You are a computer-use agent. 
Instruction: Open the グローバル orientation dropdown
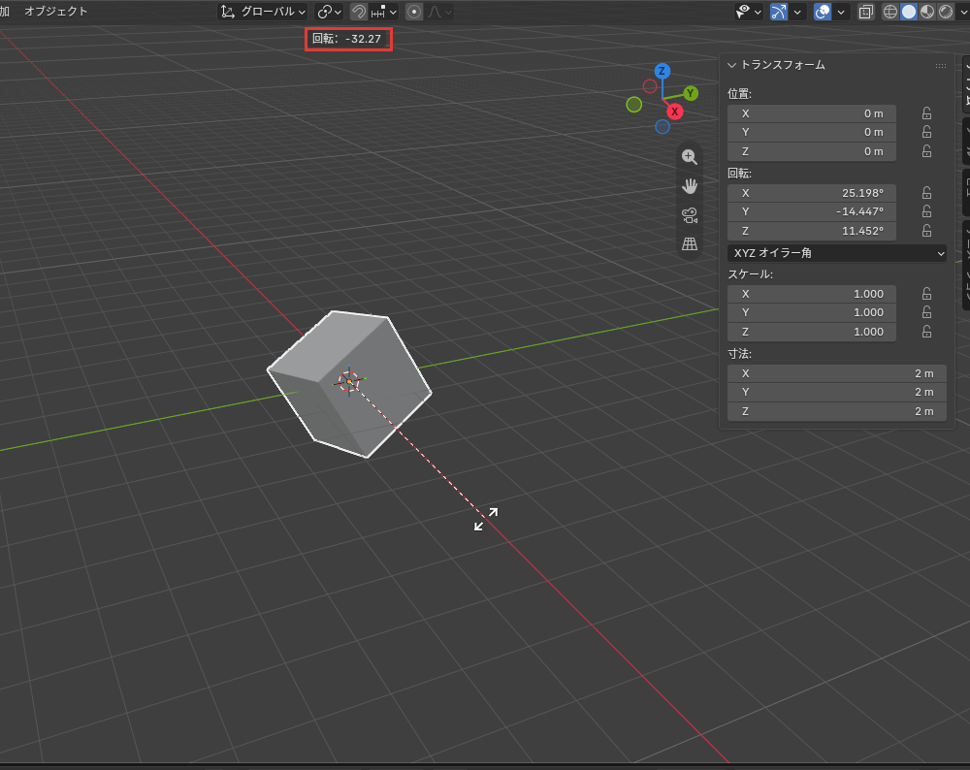pyautogui.click(x=263, y=12)
